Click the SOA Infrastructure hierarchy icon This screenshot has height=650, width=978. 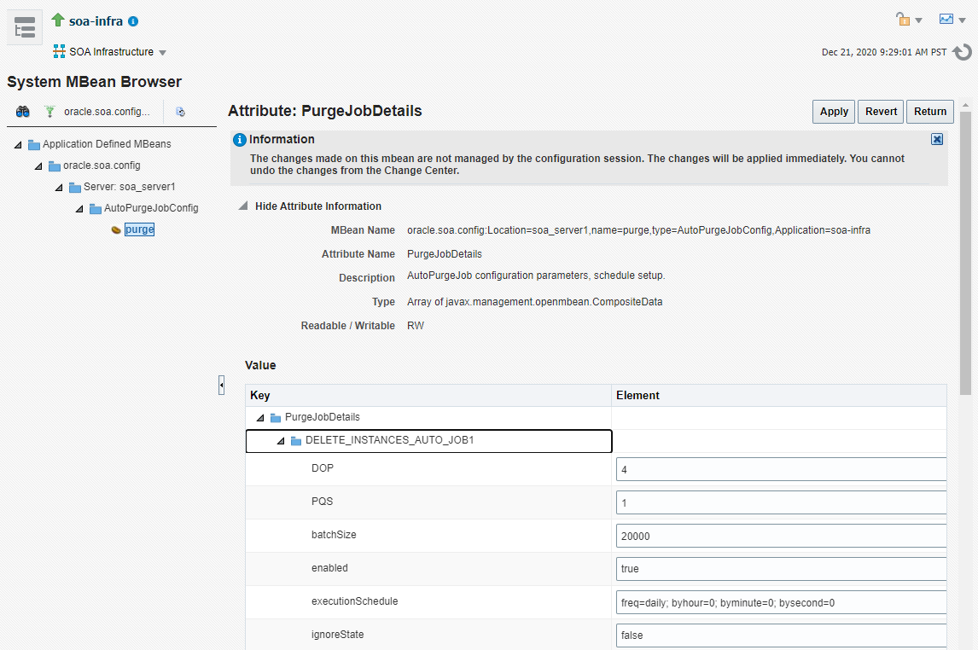click(x=59, y=52)
